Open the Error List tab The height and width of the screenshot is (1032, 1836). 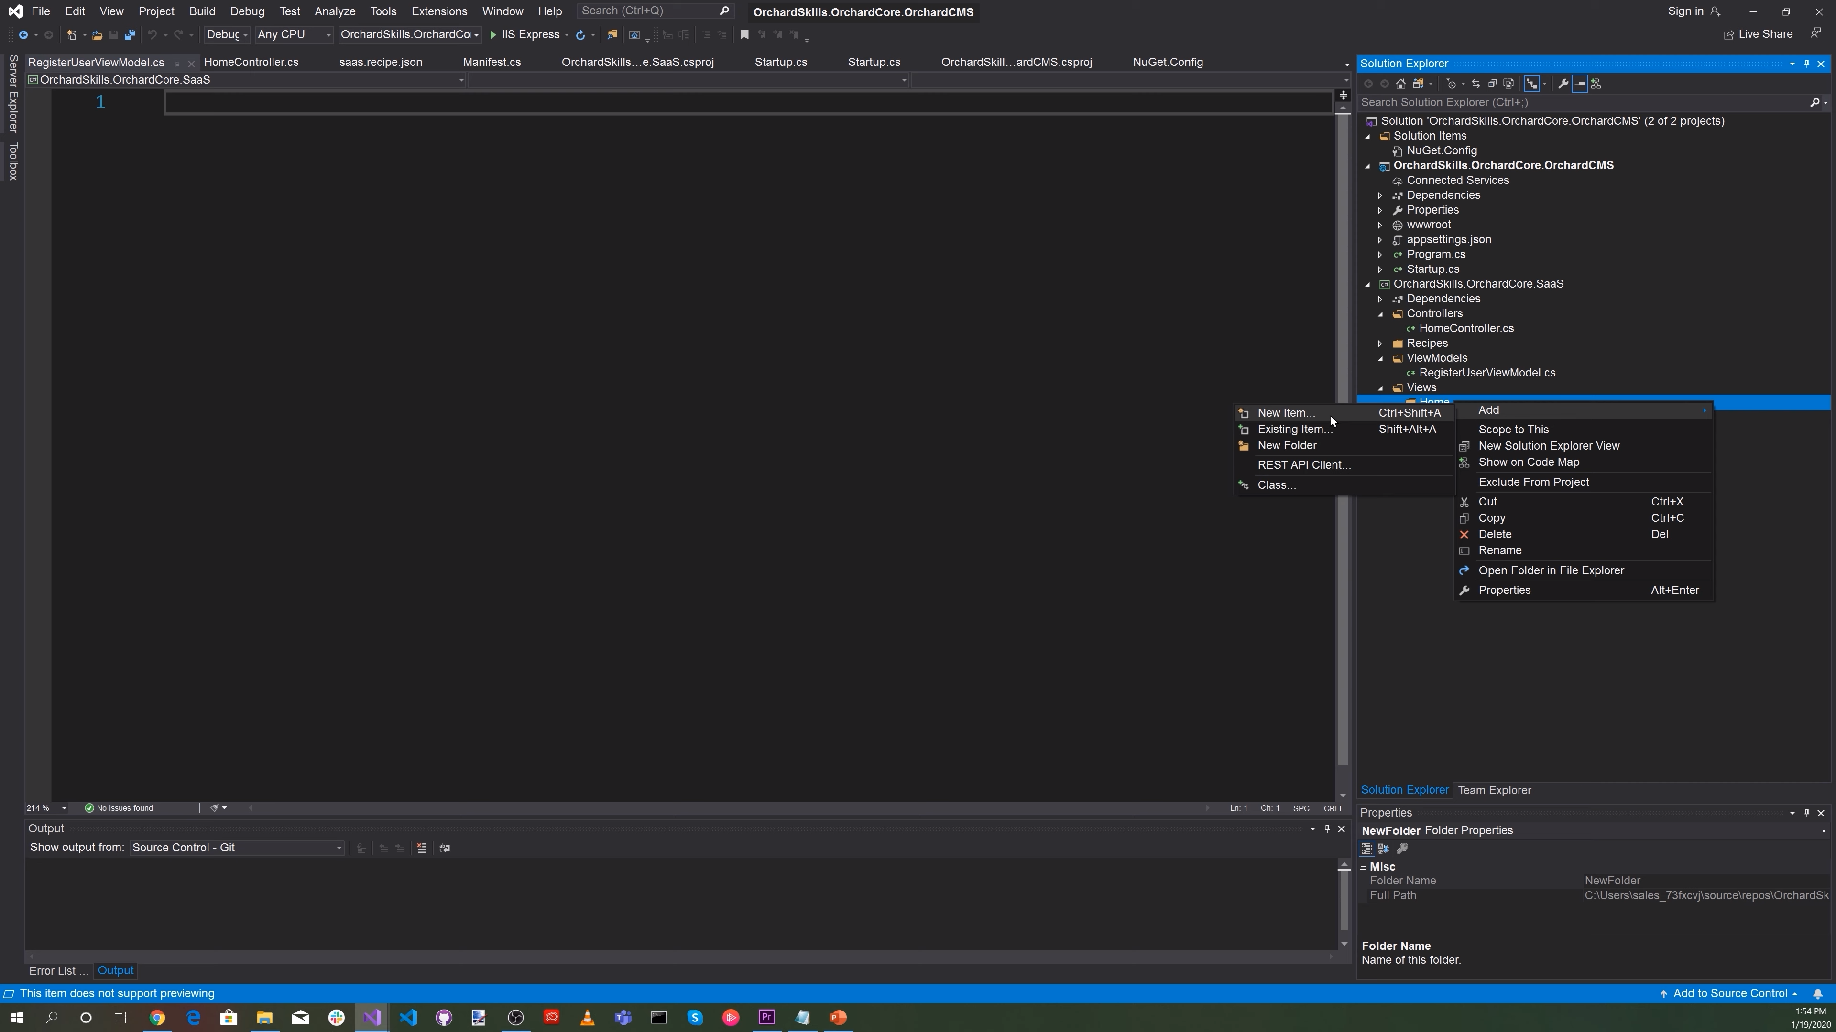(x=58, y=971)
